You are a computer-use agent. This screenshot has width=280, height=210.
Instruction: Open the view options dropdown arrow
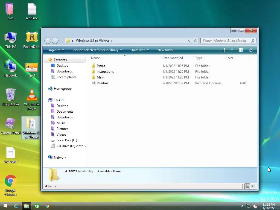232,50
